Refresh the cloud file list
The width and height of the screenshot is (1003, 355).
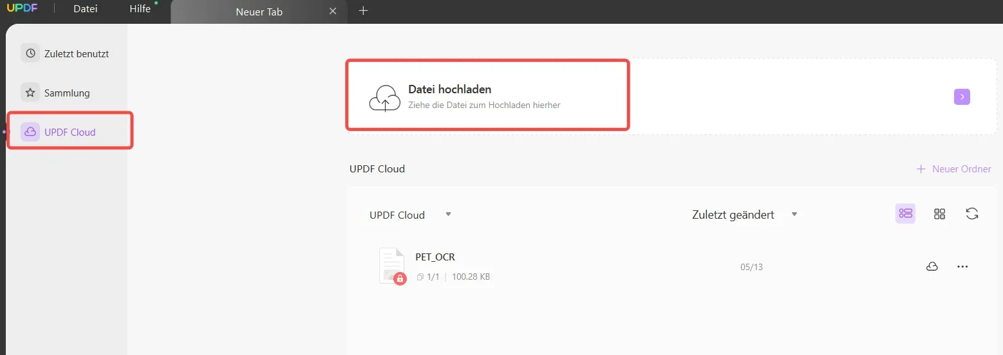(x=972, y=214)
